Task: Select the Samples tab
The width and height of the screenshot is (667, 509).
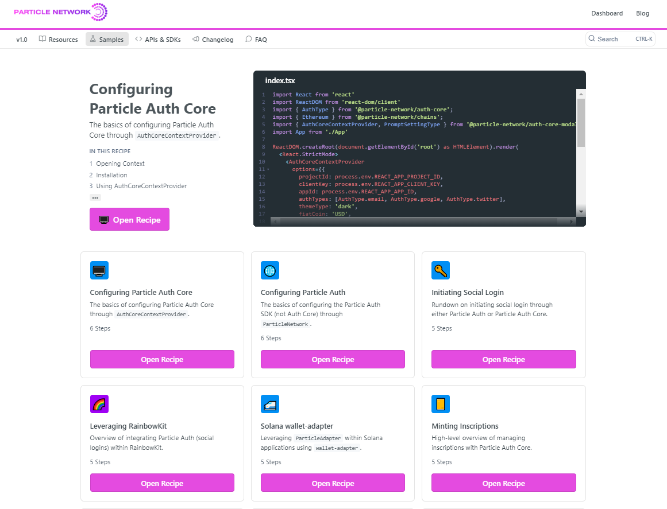Action: tap(107, 39)
